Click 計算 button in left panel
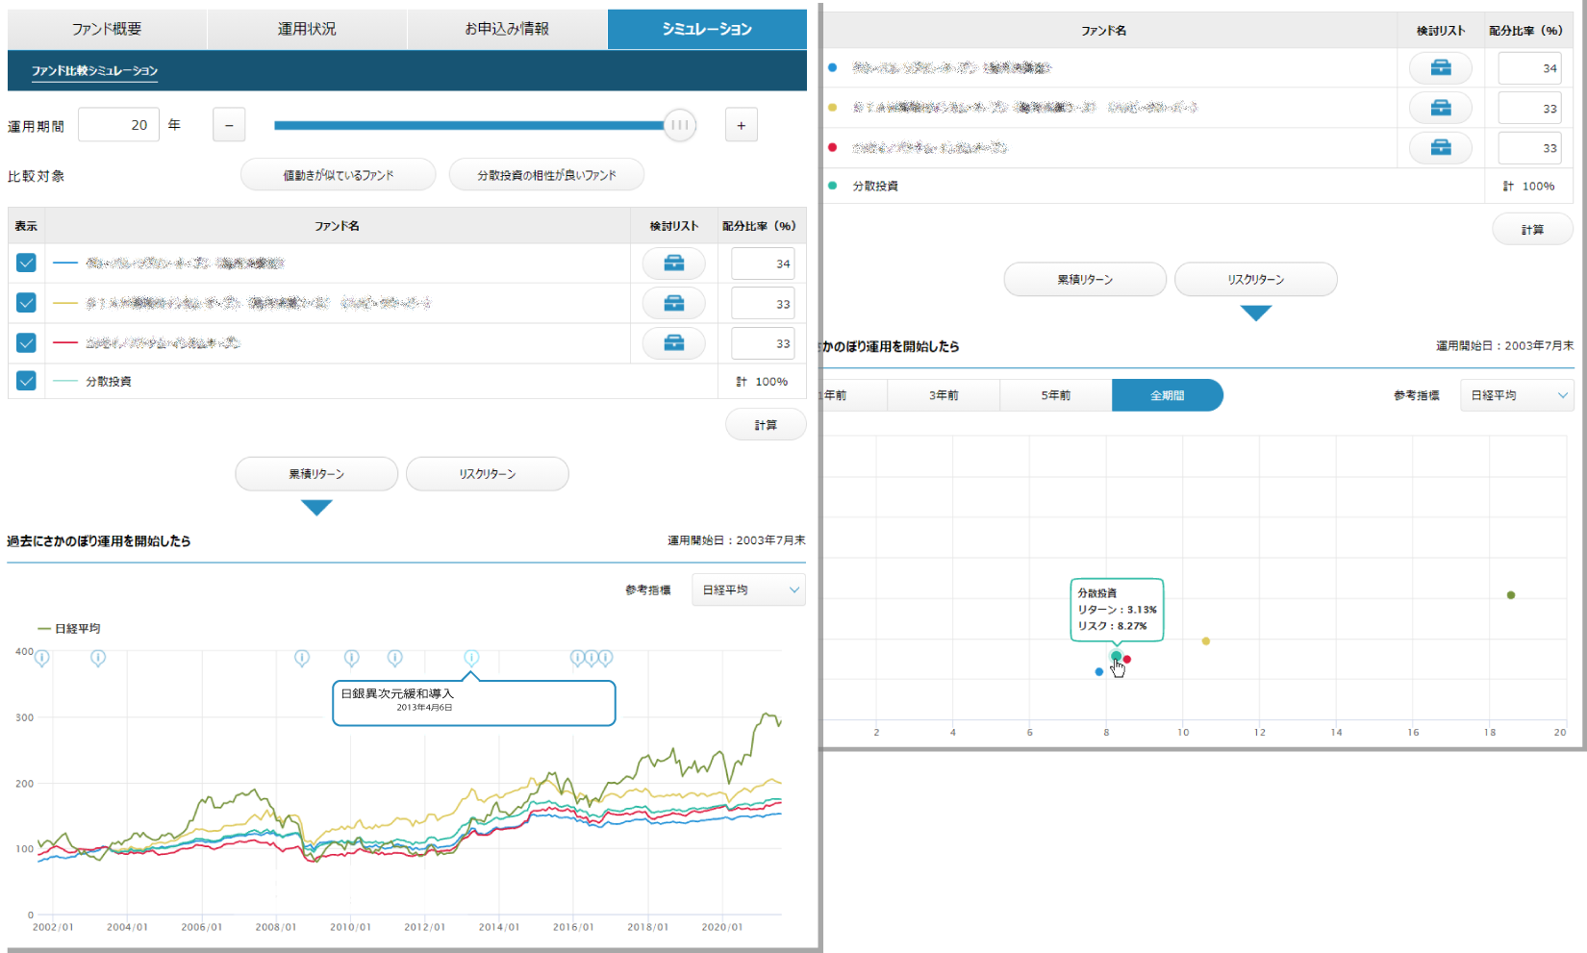 pos(766,425)
